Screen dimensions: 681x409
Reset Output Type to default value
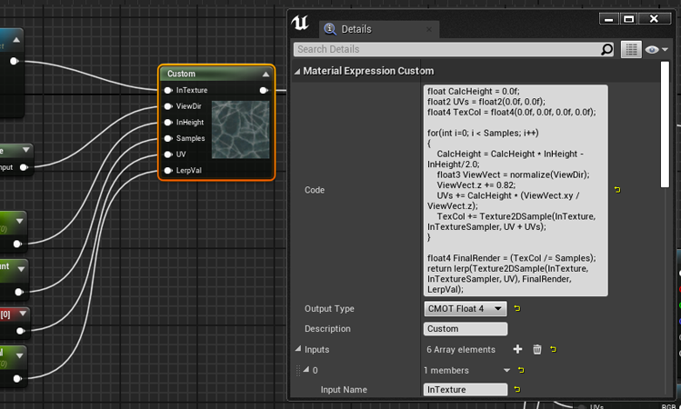pyautogui.click(x=516, y=309)
